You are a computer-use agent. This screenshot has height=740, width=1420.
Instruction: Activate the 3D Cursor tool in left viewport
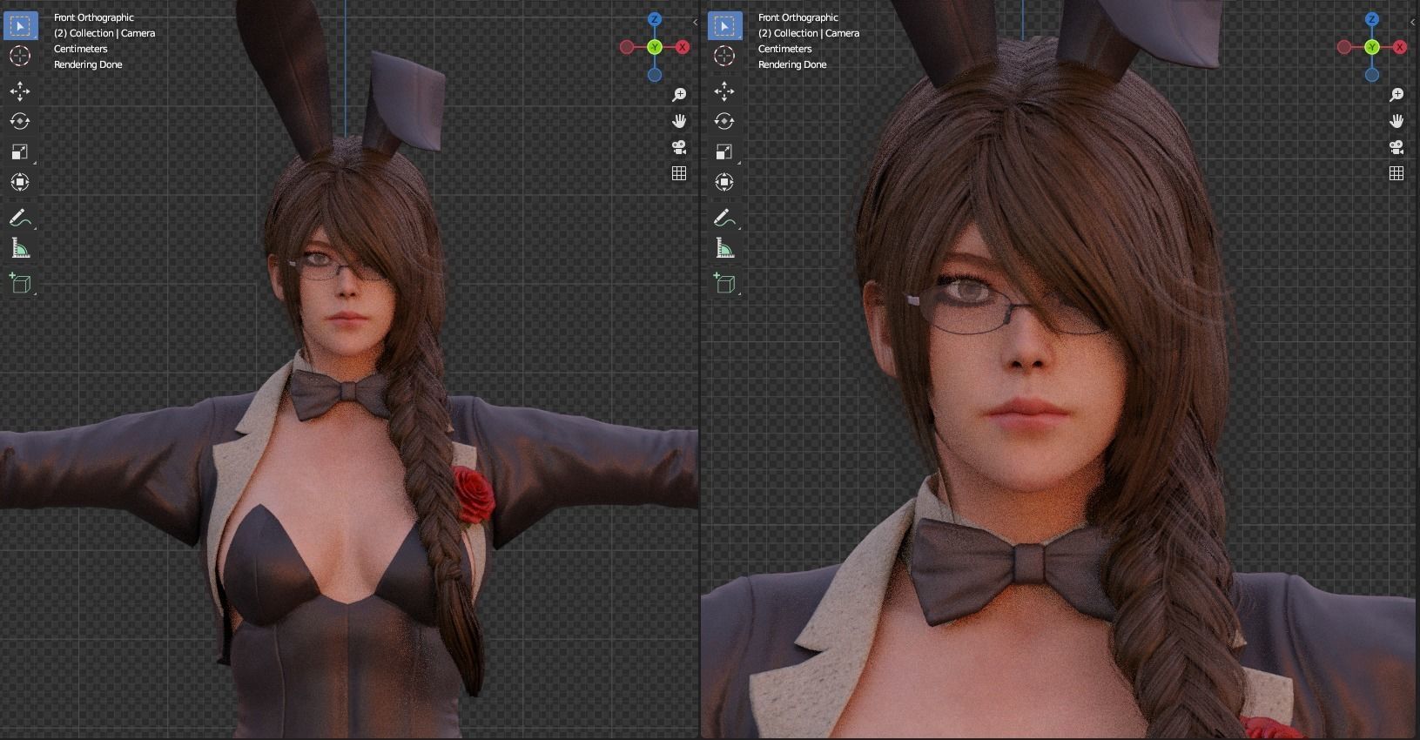point(19,56)
